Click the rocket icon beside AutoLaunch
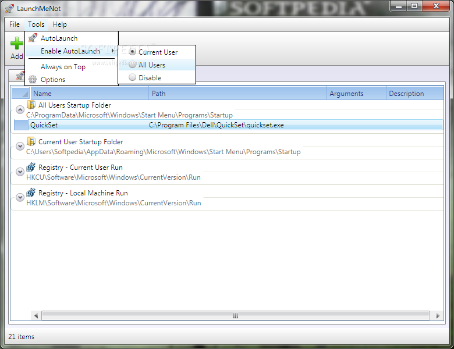The width and height of the screenshot is (454, 349). (33, 38)
